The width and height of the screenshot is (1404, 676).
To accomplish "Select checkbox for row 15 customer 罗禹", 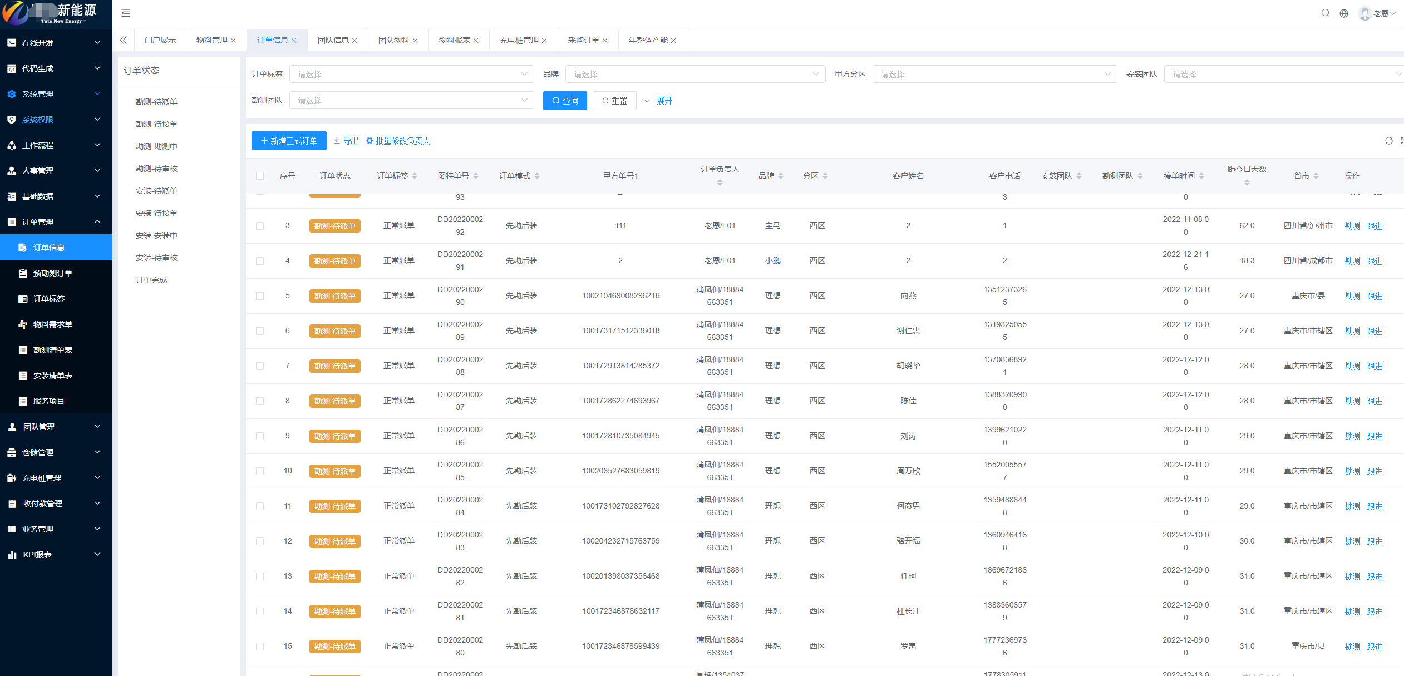I will 260,647.
